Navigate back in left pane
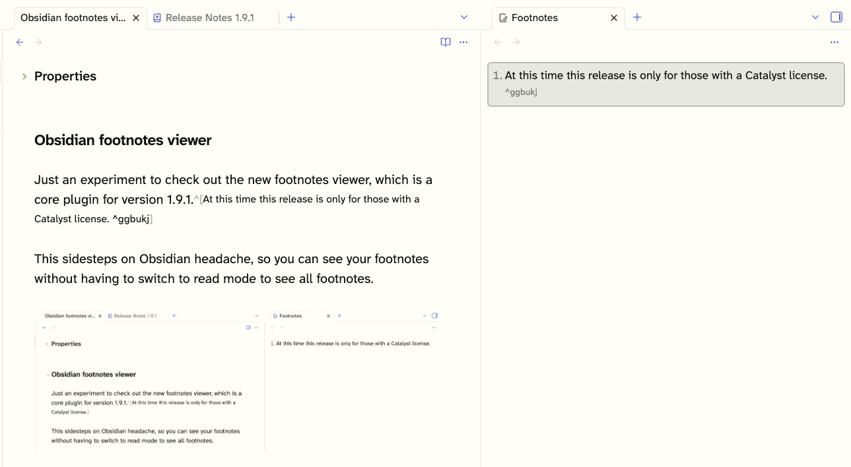Viewport: 851px width, 467px height. [20, 42]
